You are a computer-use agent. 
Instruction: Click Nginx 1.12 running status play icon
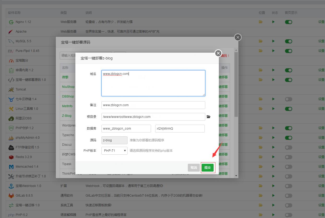(273, 22)
